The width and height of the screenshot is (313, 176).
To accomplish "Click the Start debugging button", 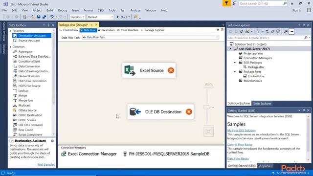I will coord(122,17).
